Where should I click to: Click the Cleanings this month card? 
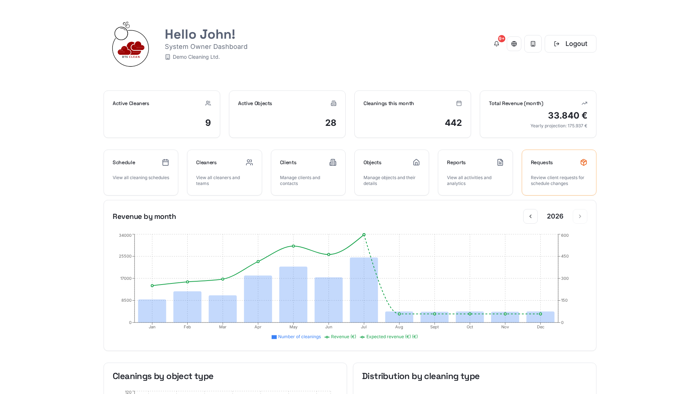pyautogui.click(x=413, y=114)
